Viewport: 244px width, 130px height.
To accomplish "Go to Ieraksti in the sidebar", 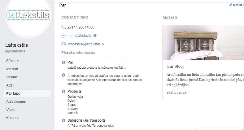I will 12,69.
